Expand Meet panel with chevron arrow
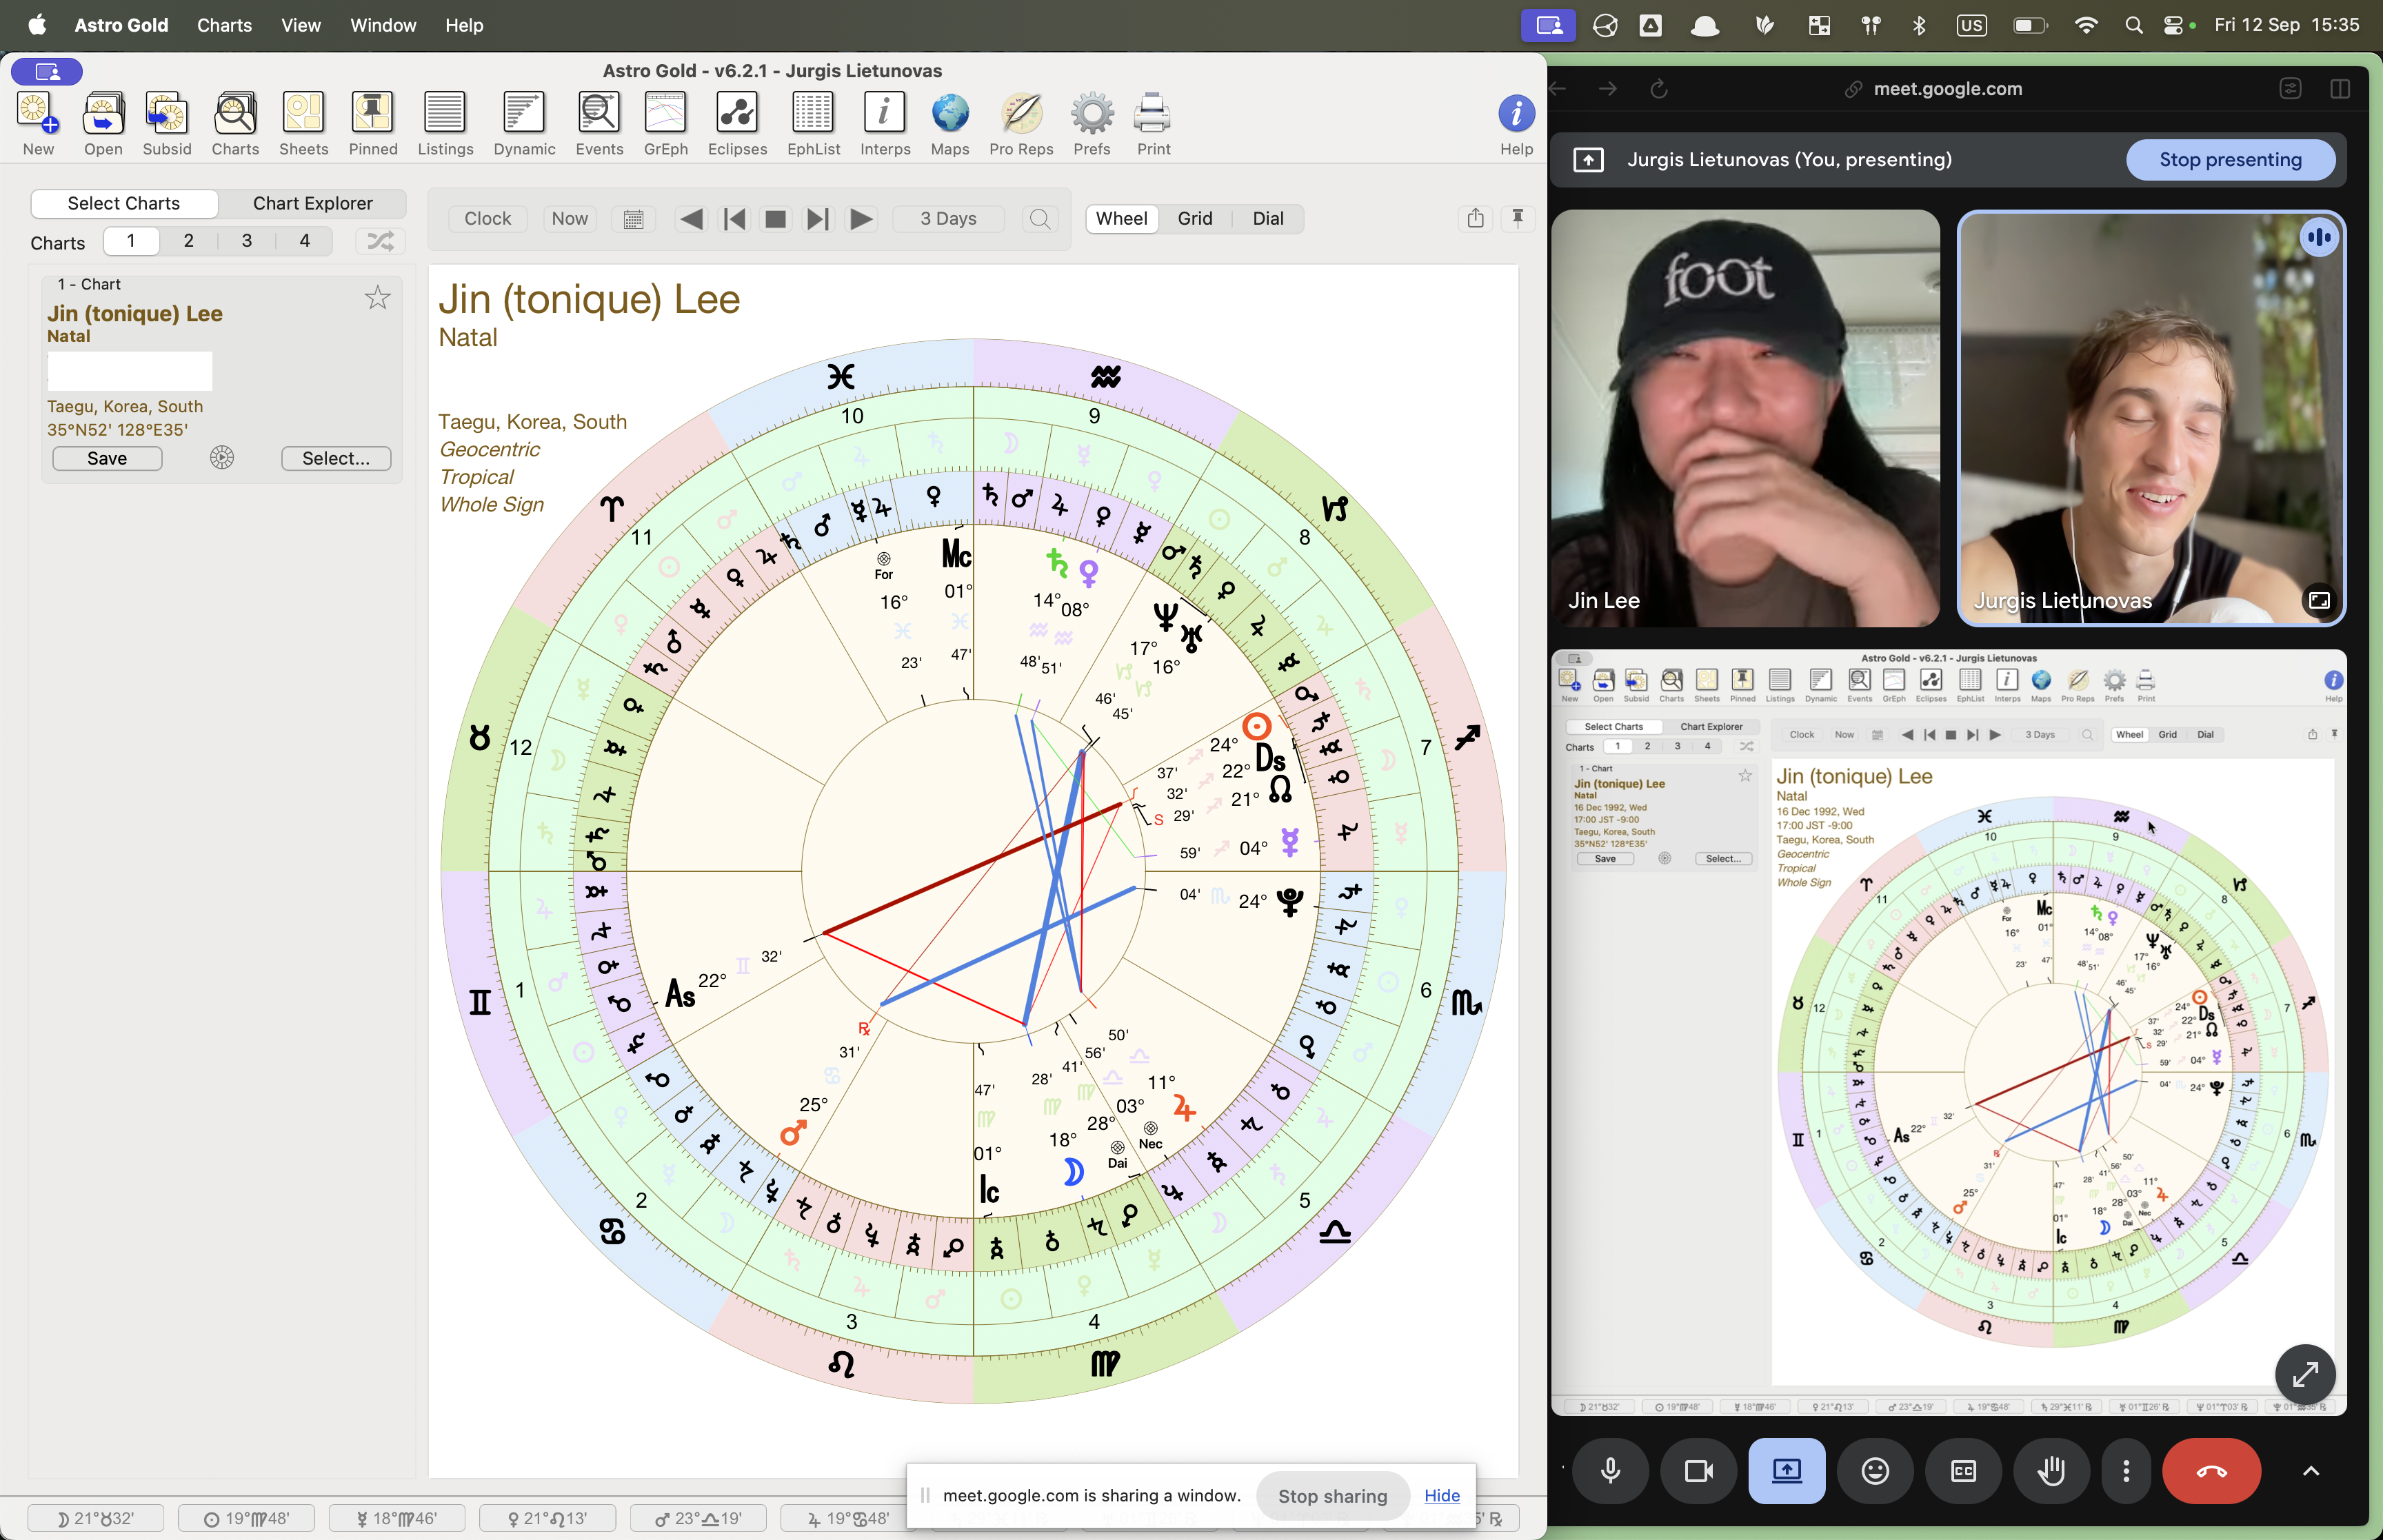 click(2310, 1470)
